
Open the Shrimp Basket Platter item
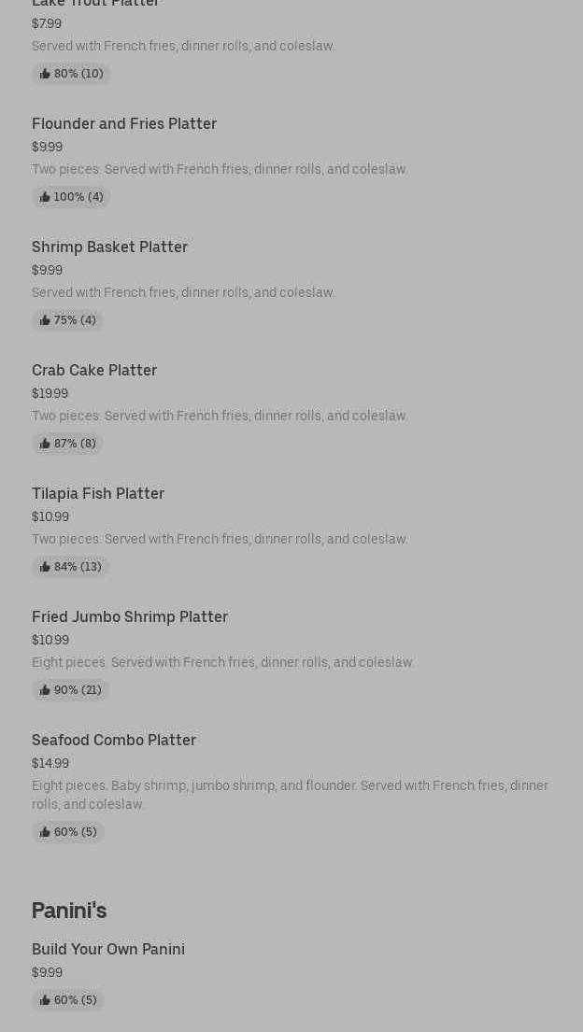109,247
